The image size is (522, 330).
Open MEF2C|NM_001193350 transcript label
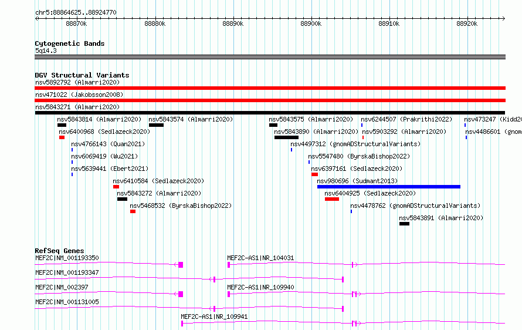[x=67, y=258]
